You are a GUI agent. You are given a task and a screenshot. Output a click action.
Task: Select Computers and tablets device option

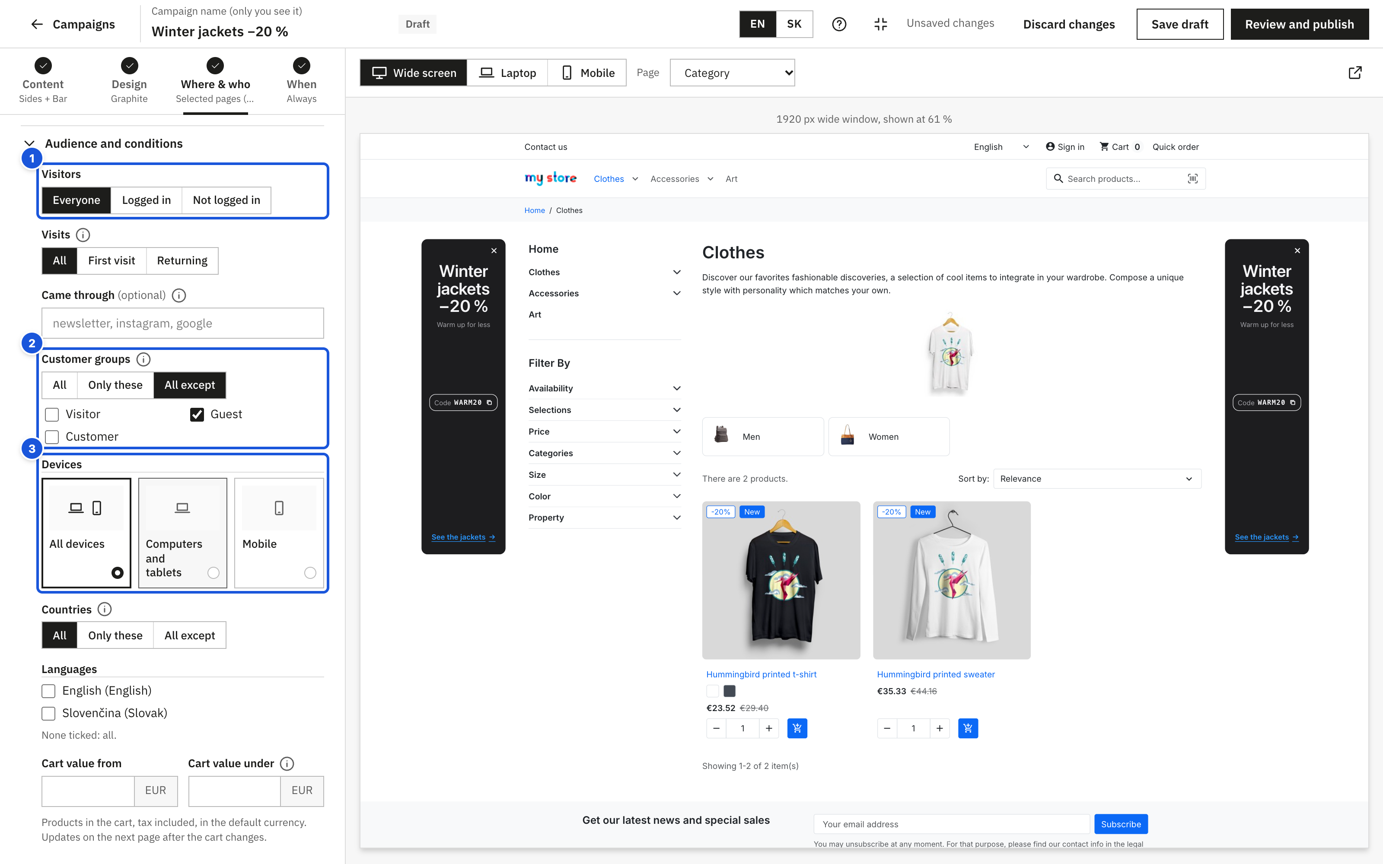tap(182, 533)
